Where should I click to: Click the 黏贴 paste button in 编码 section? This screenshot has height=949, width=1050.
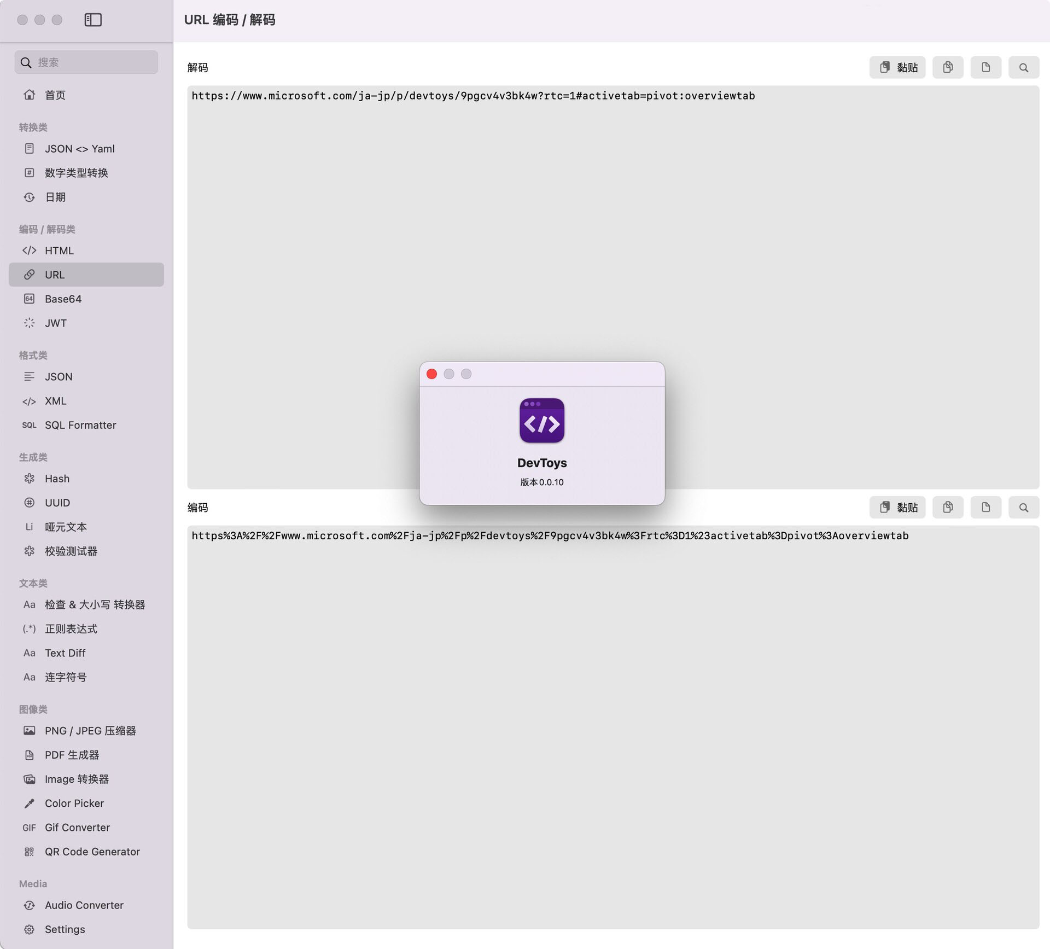[897, 508]
